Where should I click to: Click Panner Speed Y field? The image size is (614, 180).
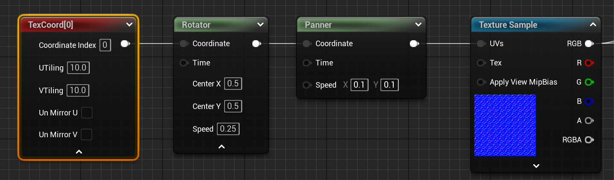pos(389,85)
